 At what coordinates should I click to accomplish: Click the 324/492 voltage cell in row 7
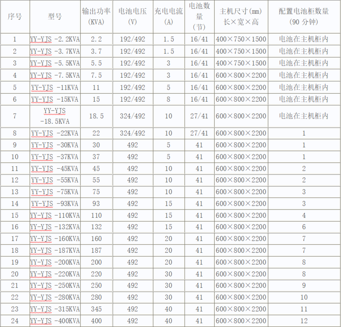pyautogui.click(x=133, y=116)
